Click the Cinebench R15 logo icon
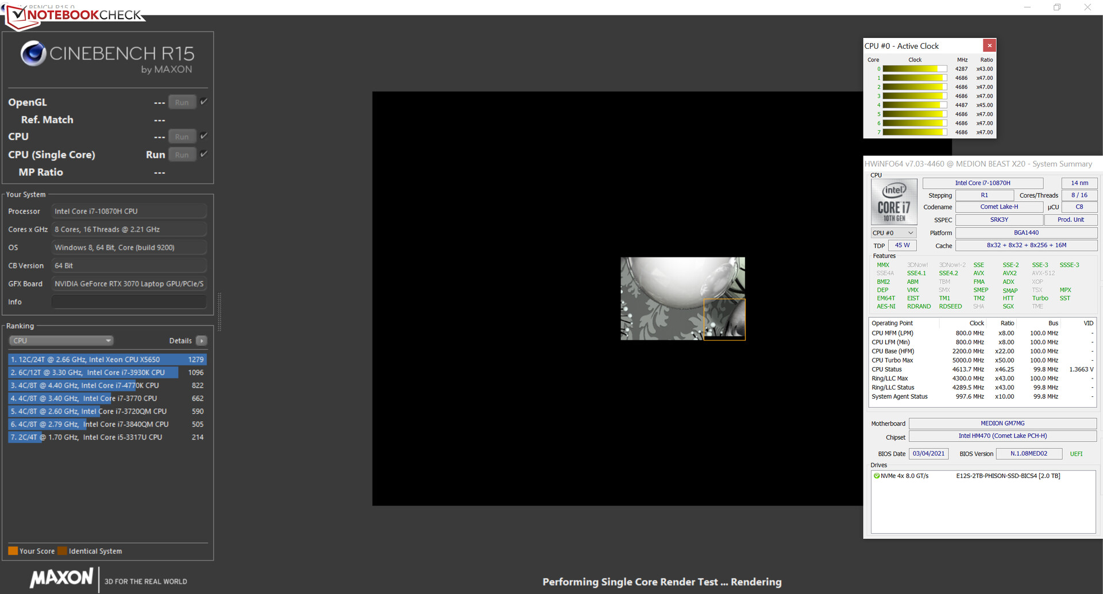The height and width of the screenshot is (594, 1103). pyautogui.click(x=33, y=53)
